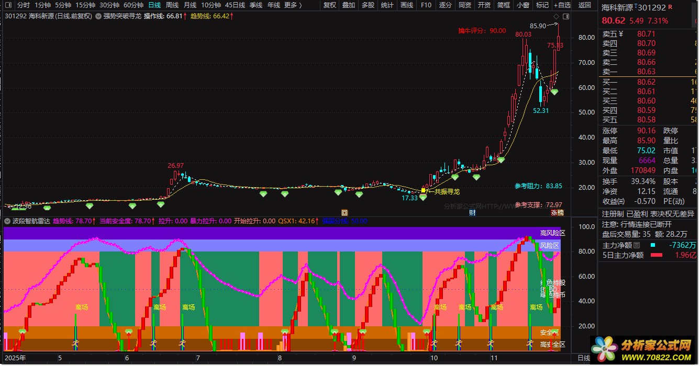Click the +自选 add to watchlist button
700x366 pixels.
561,5
